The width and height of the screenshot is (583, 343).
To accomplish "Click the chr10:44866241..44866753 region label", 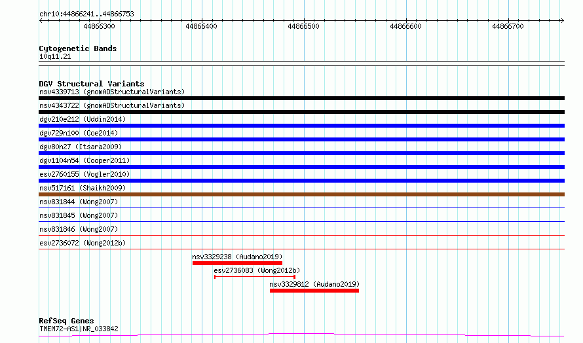I will click(x=86, y=14).
